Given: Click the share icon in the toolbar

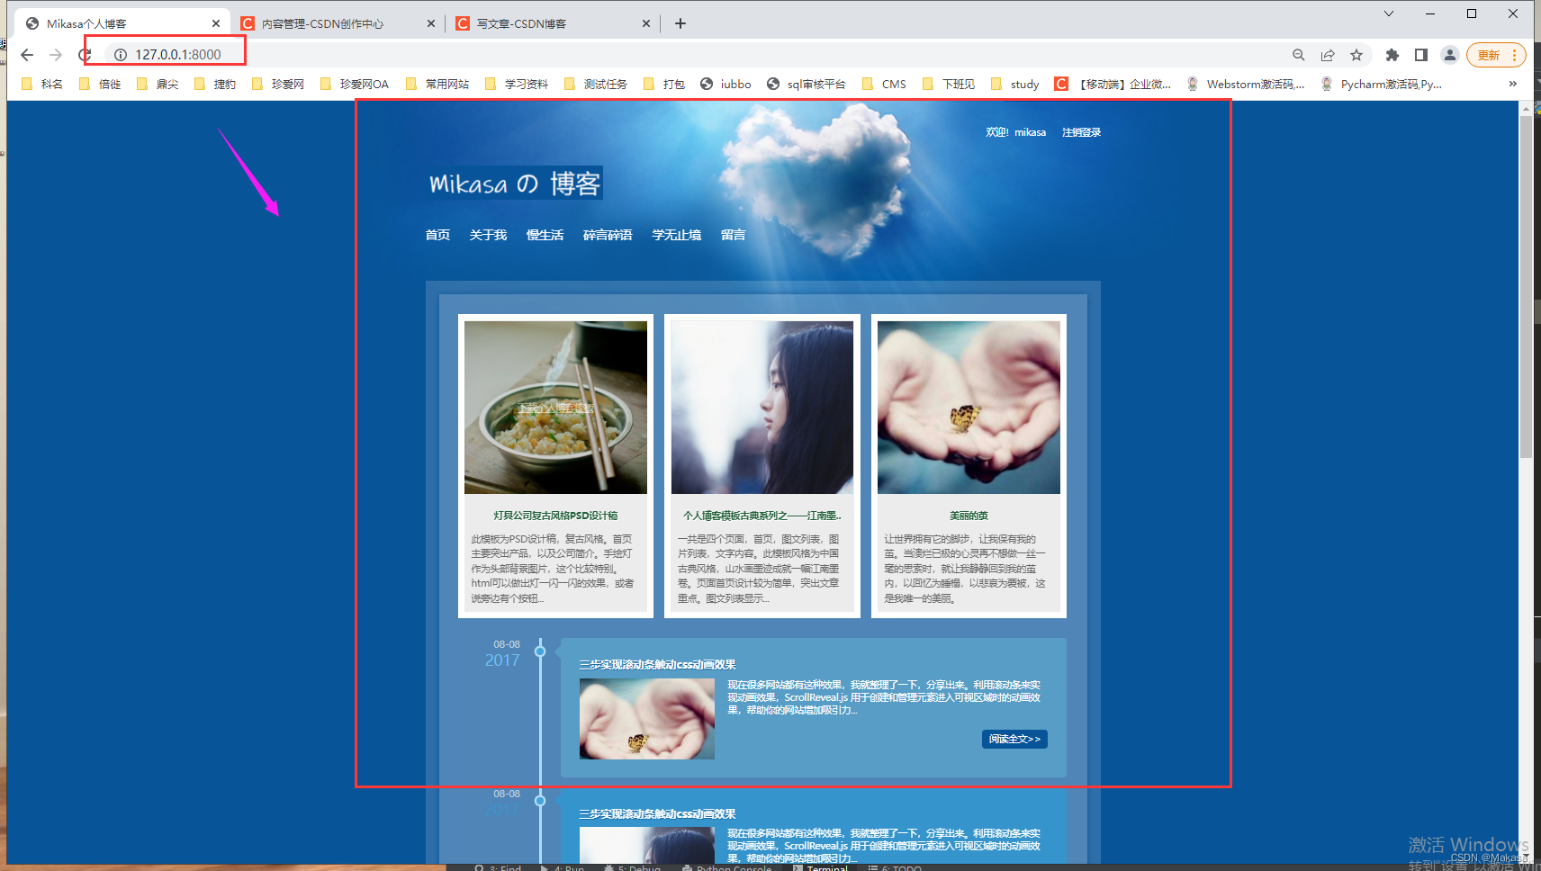Looking at the screenshot, I should coord(1328,54).
